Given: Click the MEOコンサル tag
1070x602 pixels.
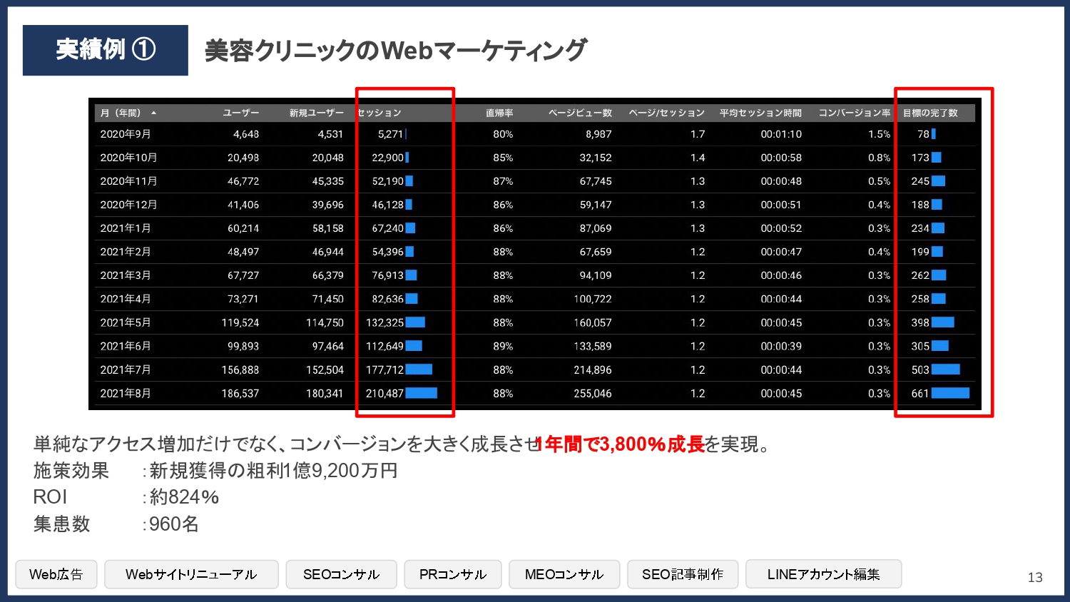Looking at the screenshot, I should (x=564, y=574).
